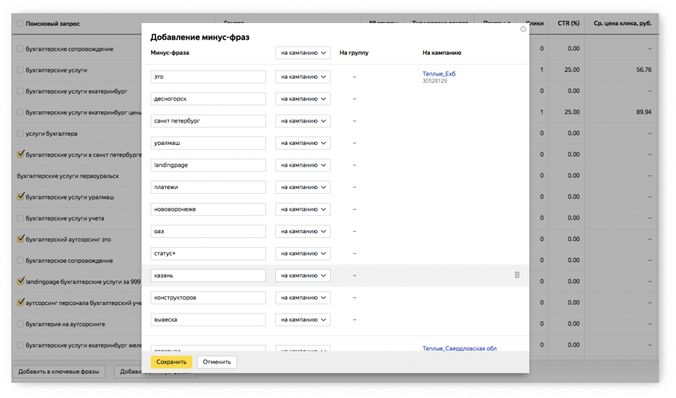Uncheck бухгалтерский аутсорсинг это
Viewport: 676px width, 398px height.
(x=20, y=239)
